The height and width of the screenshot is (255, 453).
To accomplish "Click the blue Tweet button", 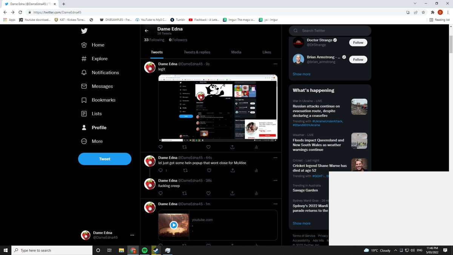I will pyautogui.click(x=105, y=159).
